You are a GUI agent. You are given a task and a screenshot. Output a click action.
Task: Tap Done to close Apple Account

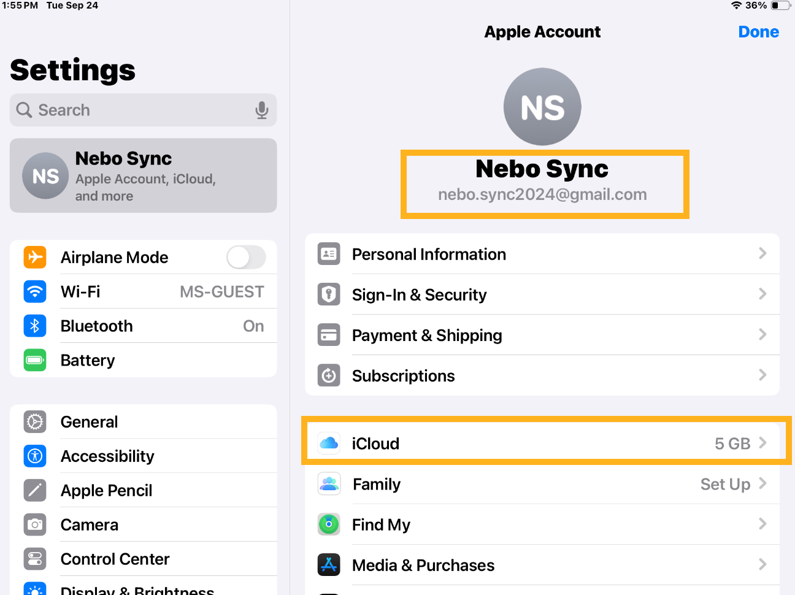(x=758, y=32)
